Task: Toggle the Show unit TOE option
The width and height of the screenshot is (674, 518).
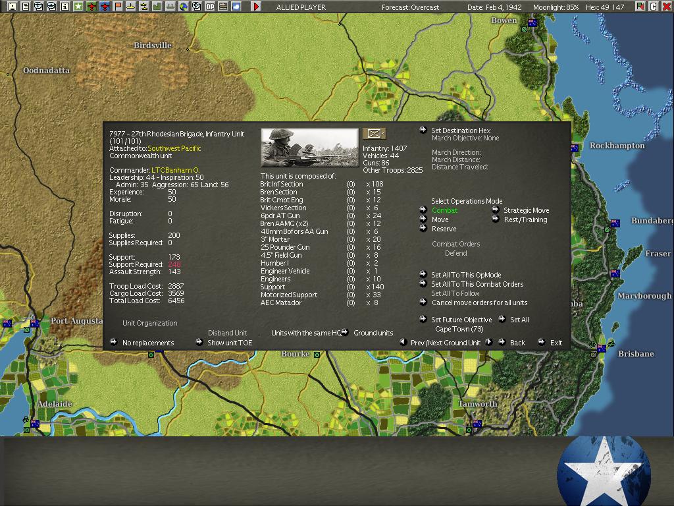Action: tap(230, 343)
